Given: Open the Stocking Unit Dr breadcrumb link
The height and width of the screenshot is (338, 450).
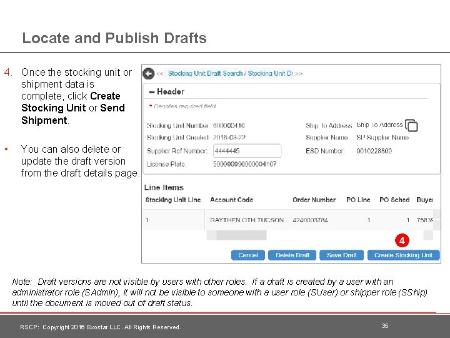Looking at the screenshot, I should (271, 73).
